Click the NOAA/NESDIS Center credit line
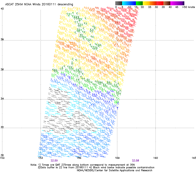The image size is (196, 172). coord(114,170)
